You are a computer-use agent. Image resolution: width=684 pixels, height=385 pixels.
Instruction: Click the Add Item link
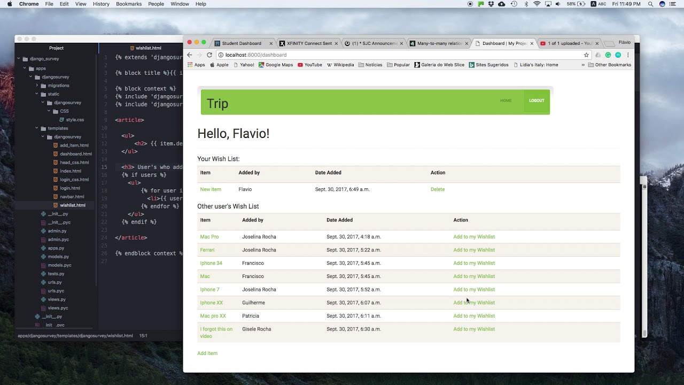[207, 353]
